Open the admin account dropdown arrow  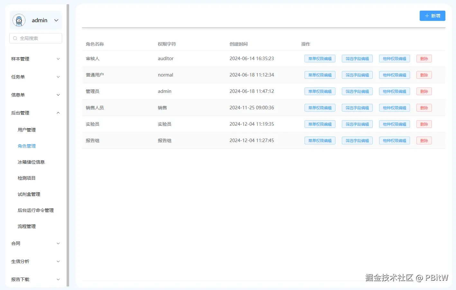56,20
